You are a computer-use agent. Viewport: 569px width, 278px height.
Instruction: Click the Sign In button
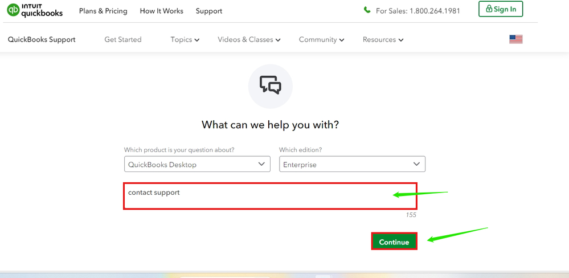click(501, 9)
